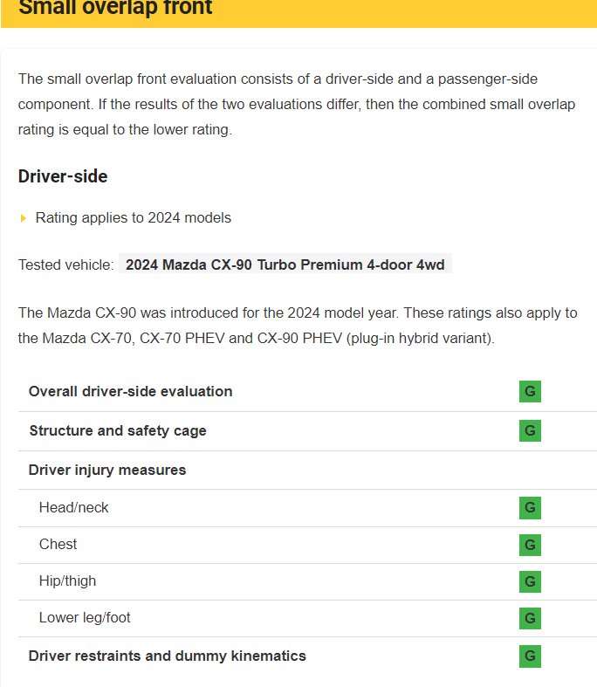
Task: Click the Lower leg/foot G rating icon
Action: 530,618
